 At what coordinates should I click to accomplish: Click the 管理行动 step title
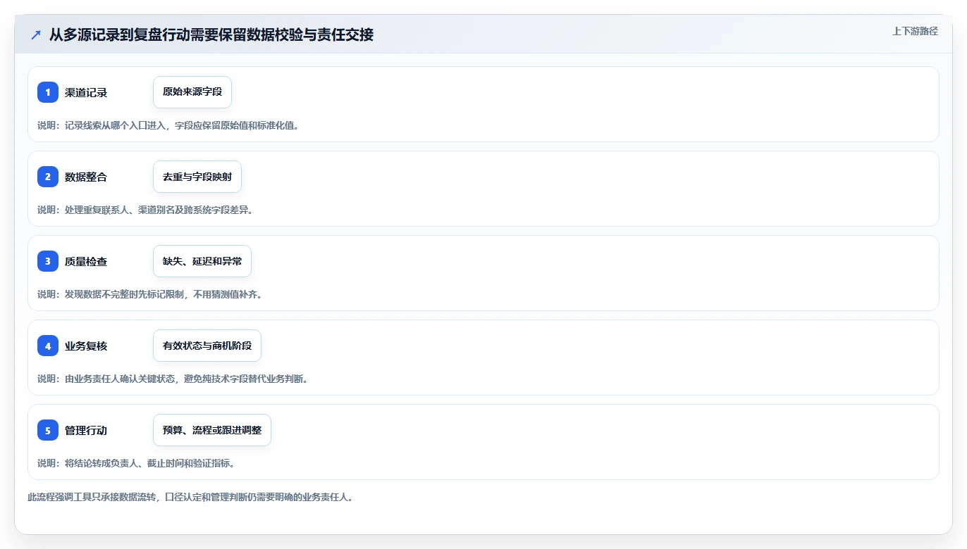click(86, 431)
